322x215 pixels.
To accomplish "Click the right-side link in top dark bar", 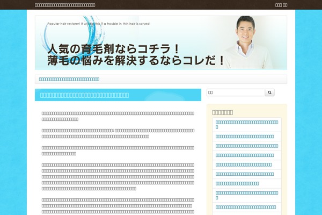I will coord(281,5).
